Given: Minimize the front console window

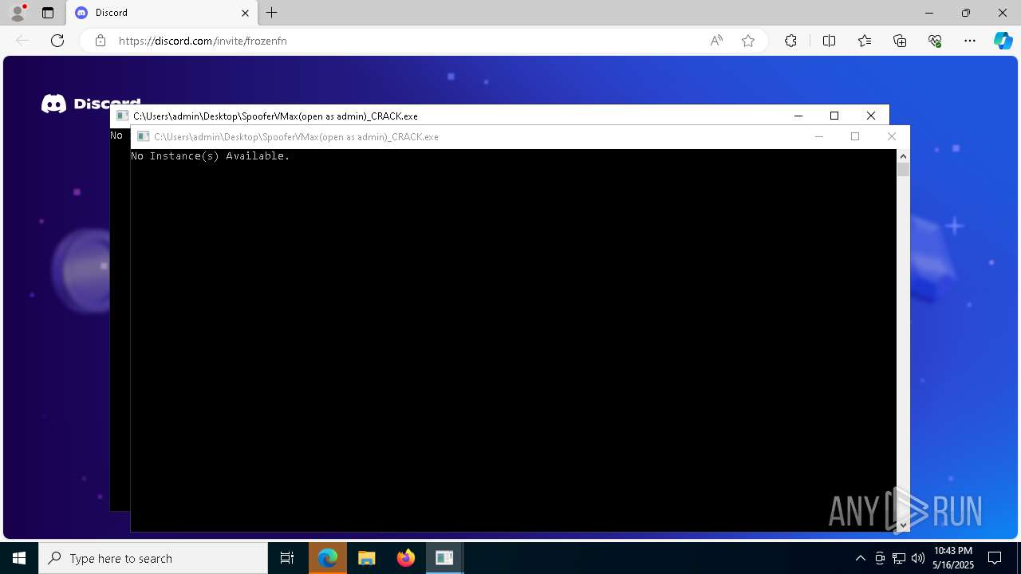Looking at the screenshot, I should pos(818,136).
